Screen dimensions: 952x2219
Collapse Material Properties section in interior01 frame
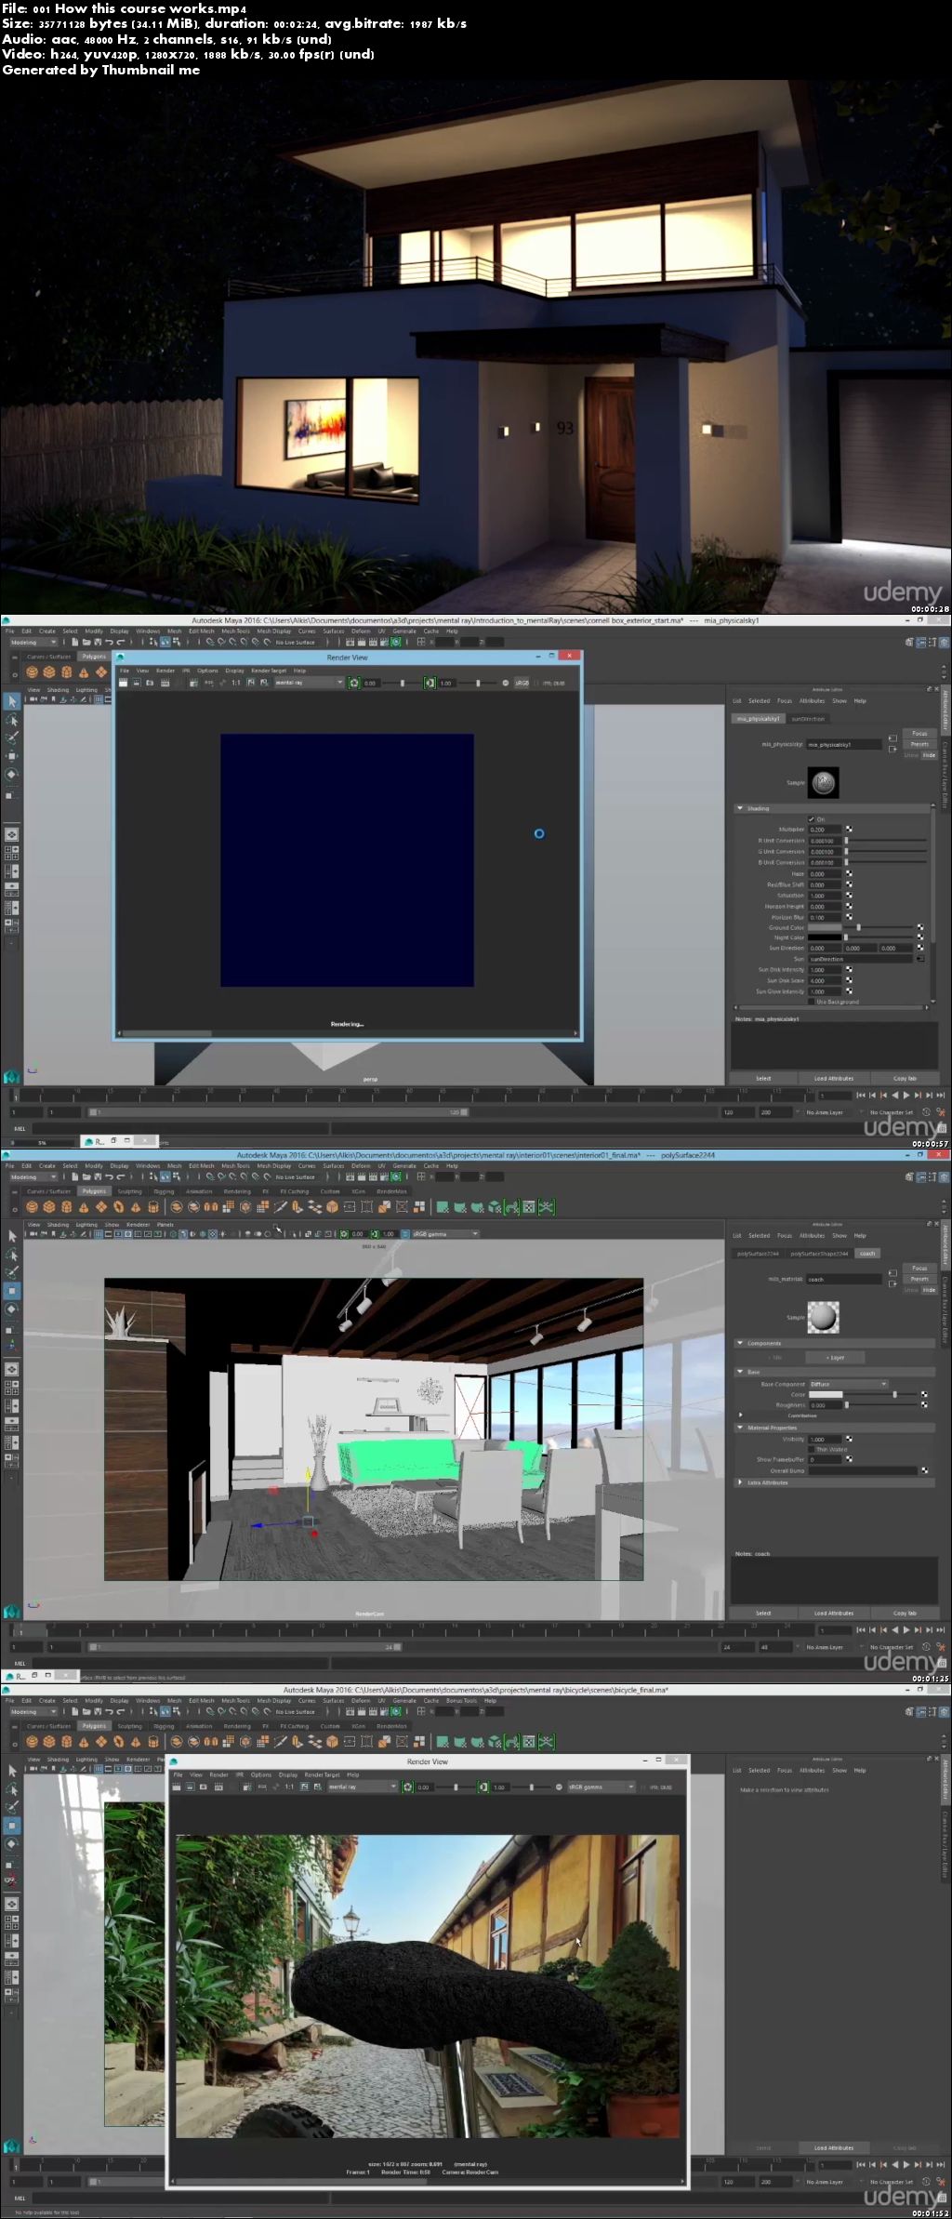(740, 1428)
